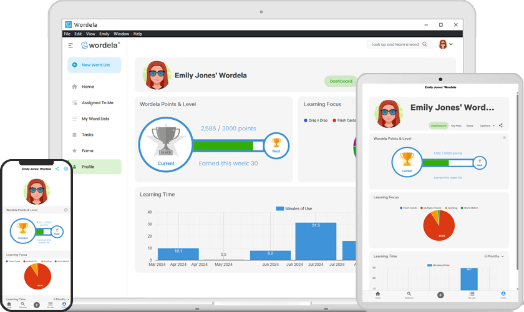Open the Window menu
The image size is (524, 312).
[121, 34]
